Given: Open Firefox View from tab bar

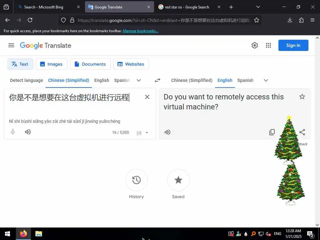Looking at the screenshot, I should 6,7.
